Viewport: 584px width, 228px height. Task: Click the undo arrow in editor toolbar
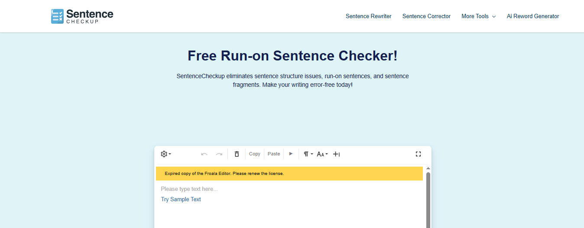pos(204,154)
